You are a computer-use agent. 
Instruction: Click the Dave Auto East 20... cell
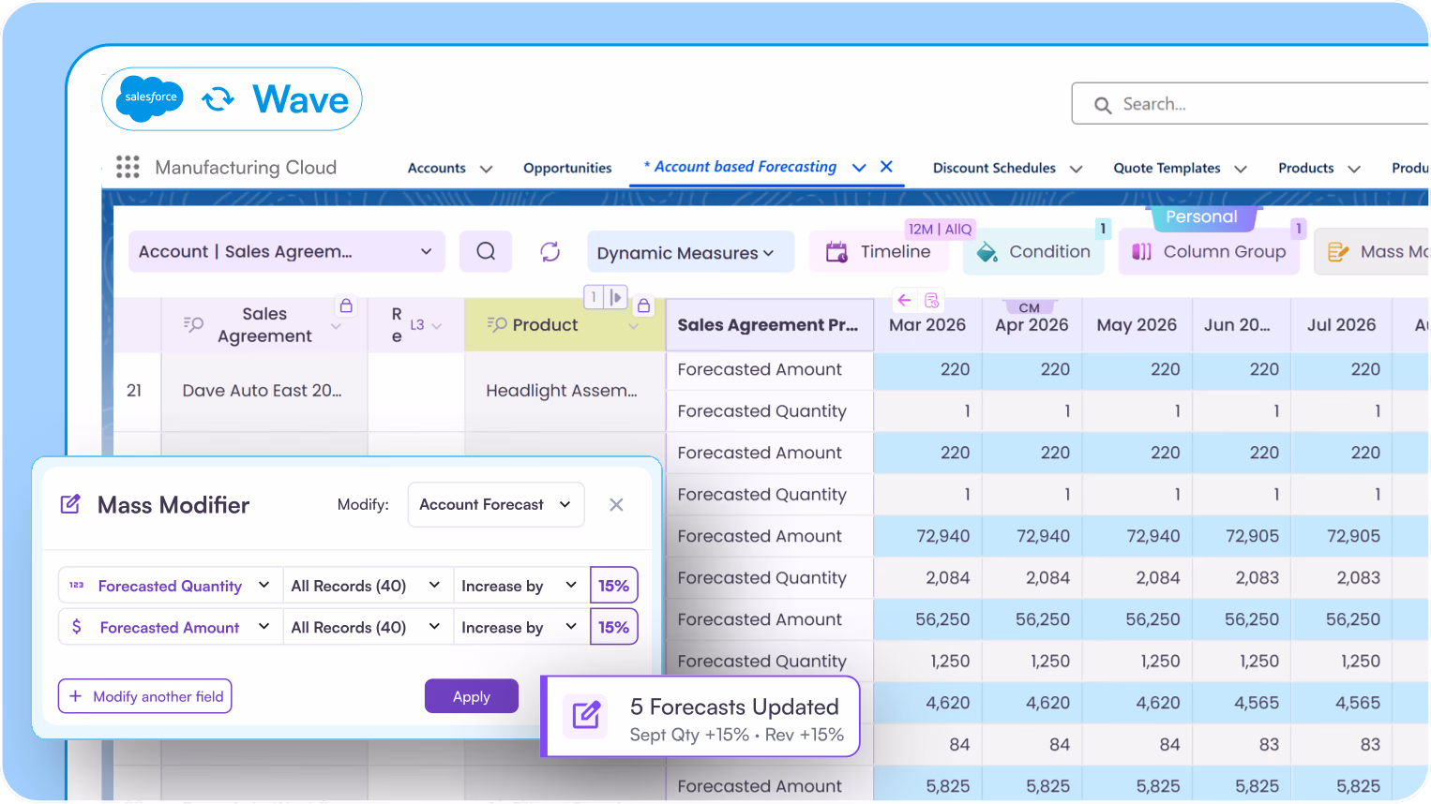(263, 390)
